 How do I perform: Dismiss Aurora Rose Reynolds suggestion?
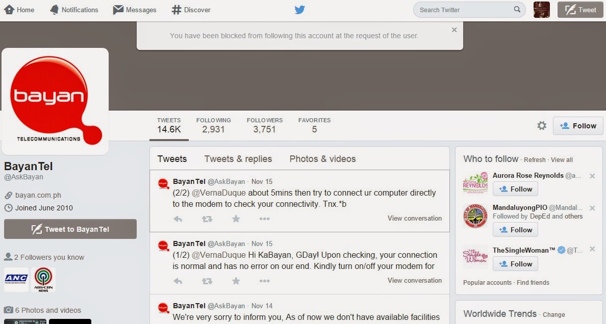592,176
